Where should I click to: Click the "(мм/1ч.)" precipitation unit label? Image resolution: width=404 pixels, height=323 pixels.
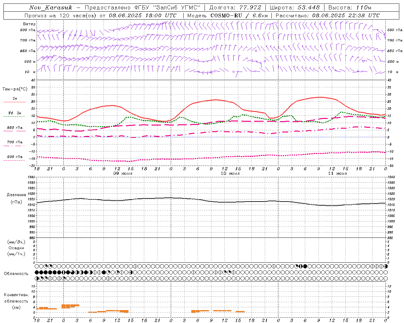click(x=16, y=254)
